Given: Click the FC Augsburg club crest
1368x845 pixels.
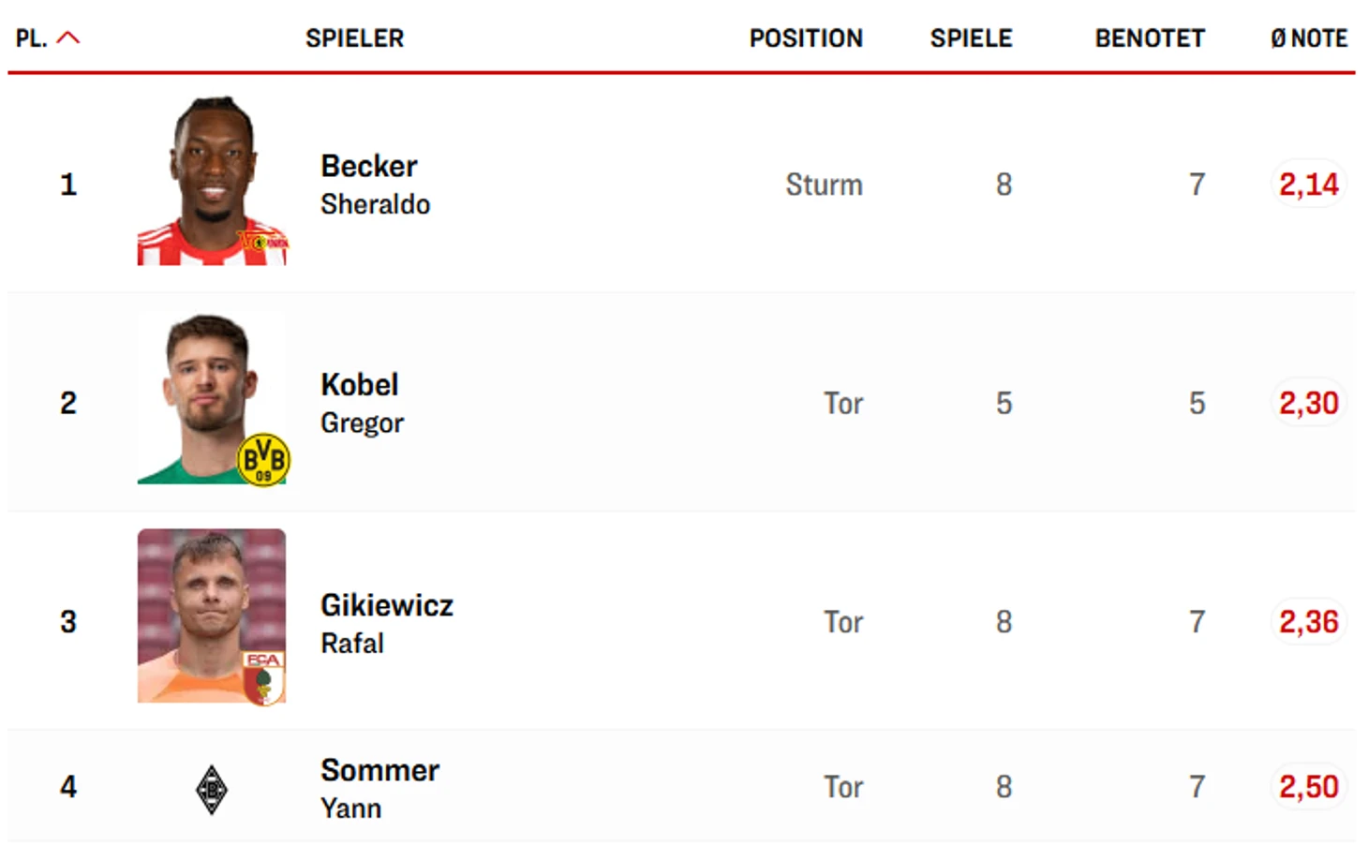Looking at the screenshot, I should click(x=263, y=677).
